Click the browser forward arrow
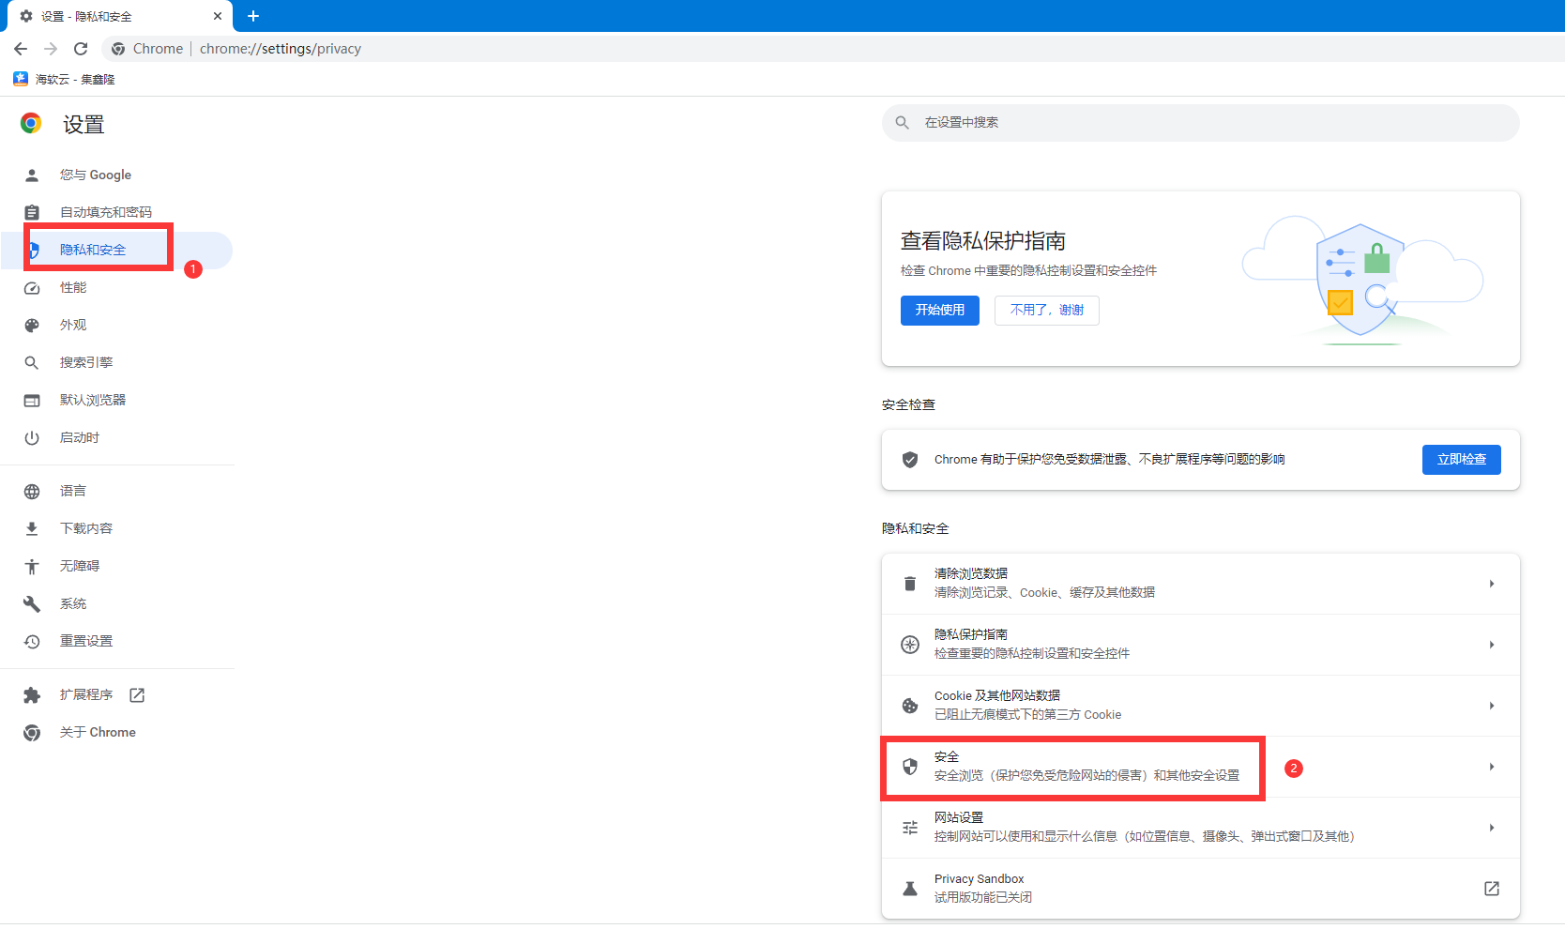This screenshot has width=1565, height=929. pos(51,49)
